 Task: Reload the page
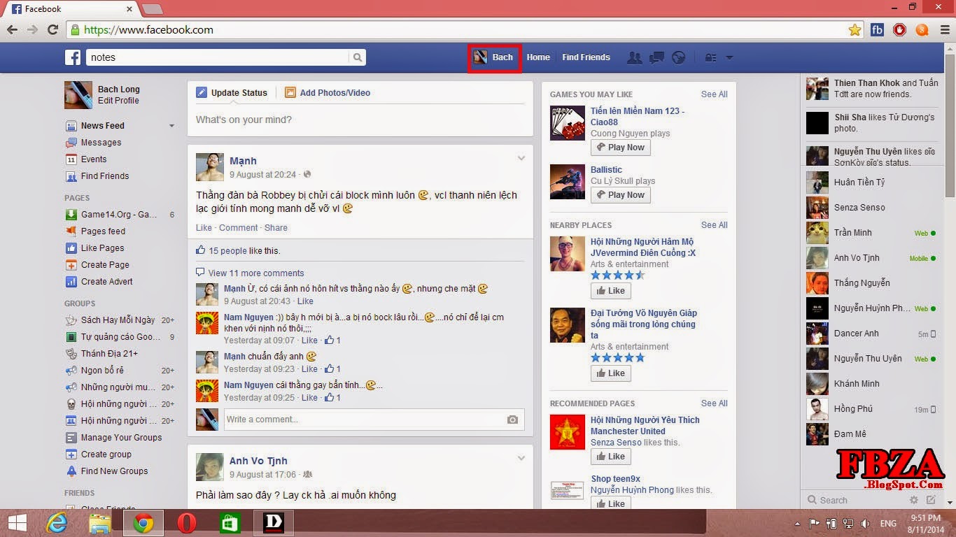[52, 30]
